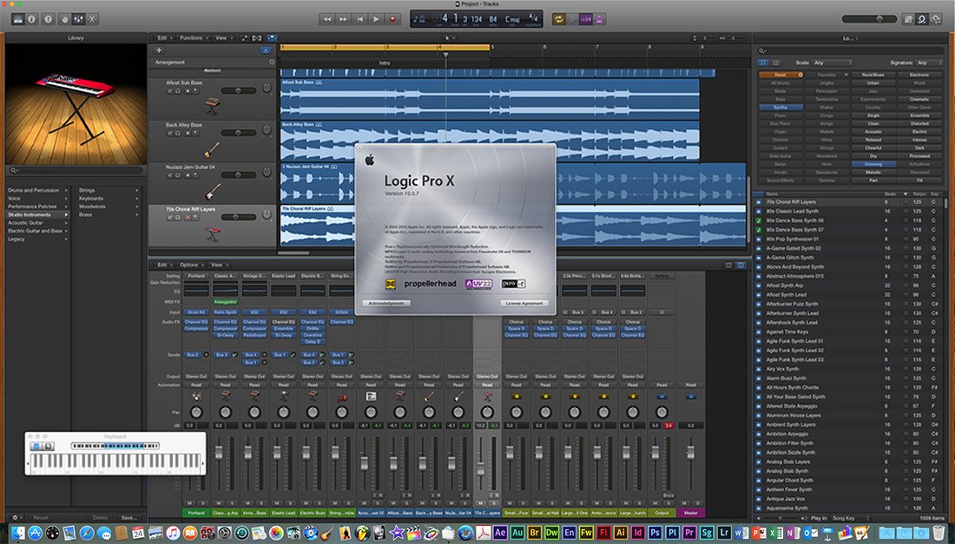The width and height of the screenshot is (955, 544).
Task: Click the Flex show/hide icon in Tracks toolbar
Action: [x=257, y=37]
